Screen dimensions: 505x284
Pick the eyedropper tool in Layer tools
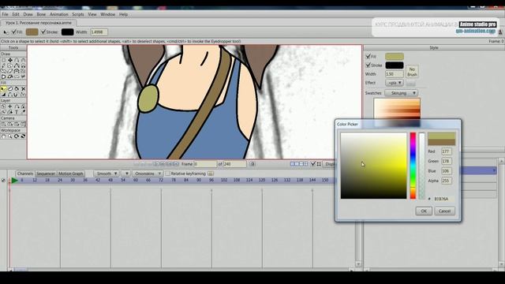[x=23, y=112]
